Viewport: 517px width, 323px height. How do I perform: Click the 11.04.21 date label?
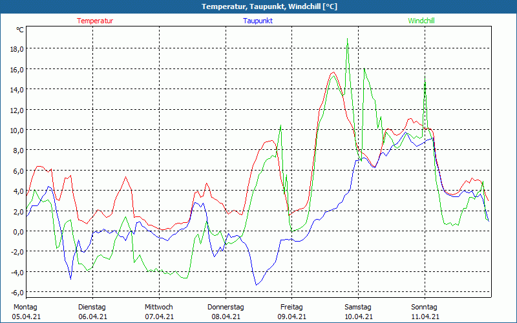pyautogui.click(x=425, y=317)
